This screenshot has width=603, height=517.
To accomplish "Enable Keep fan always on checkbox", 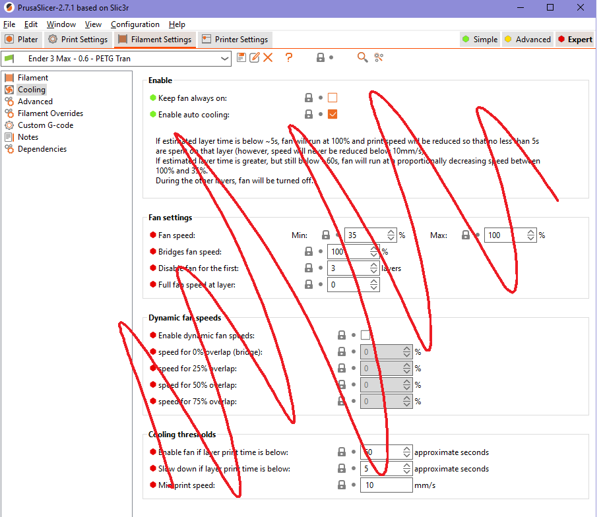I will 333,98.
